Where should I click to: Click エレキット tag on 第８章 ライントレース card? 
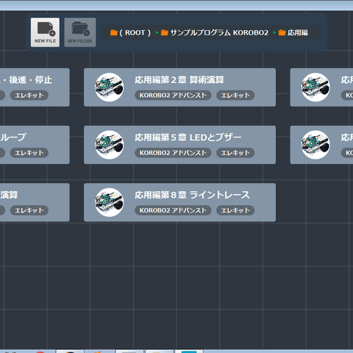point(235,210)
